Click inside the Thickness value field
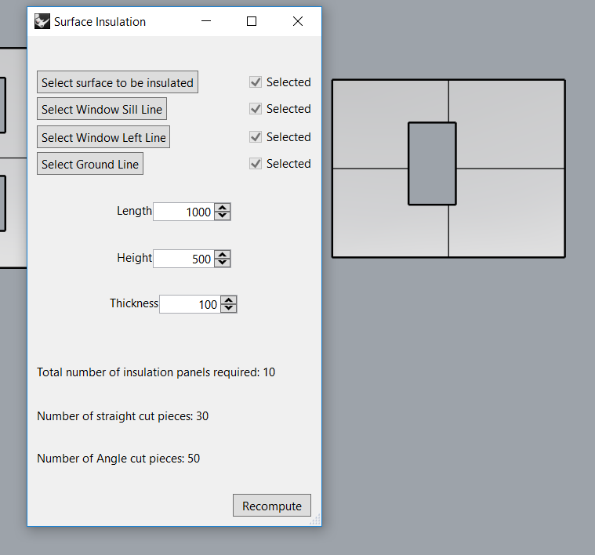This screenshot has width=595, height=555. 190,304
